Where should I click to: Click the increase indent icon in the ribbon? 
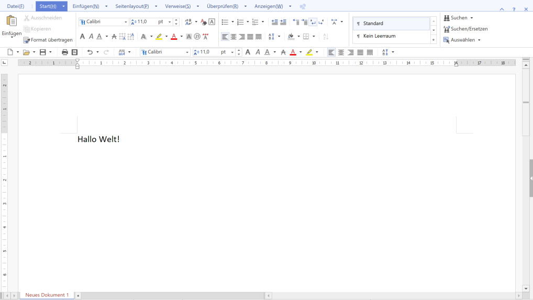283,22
